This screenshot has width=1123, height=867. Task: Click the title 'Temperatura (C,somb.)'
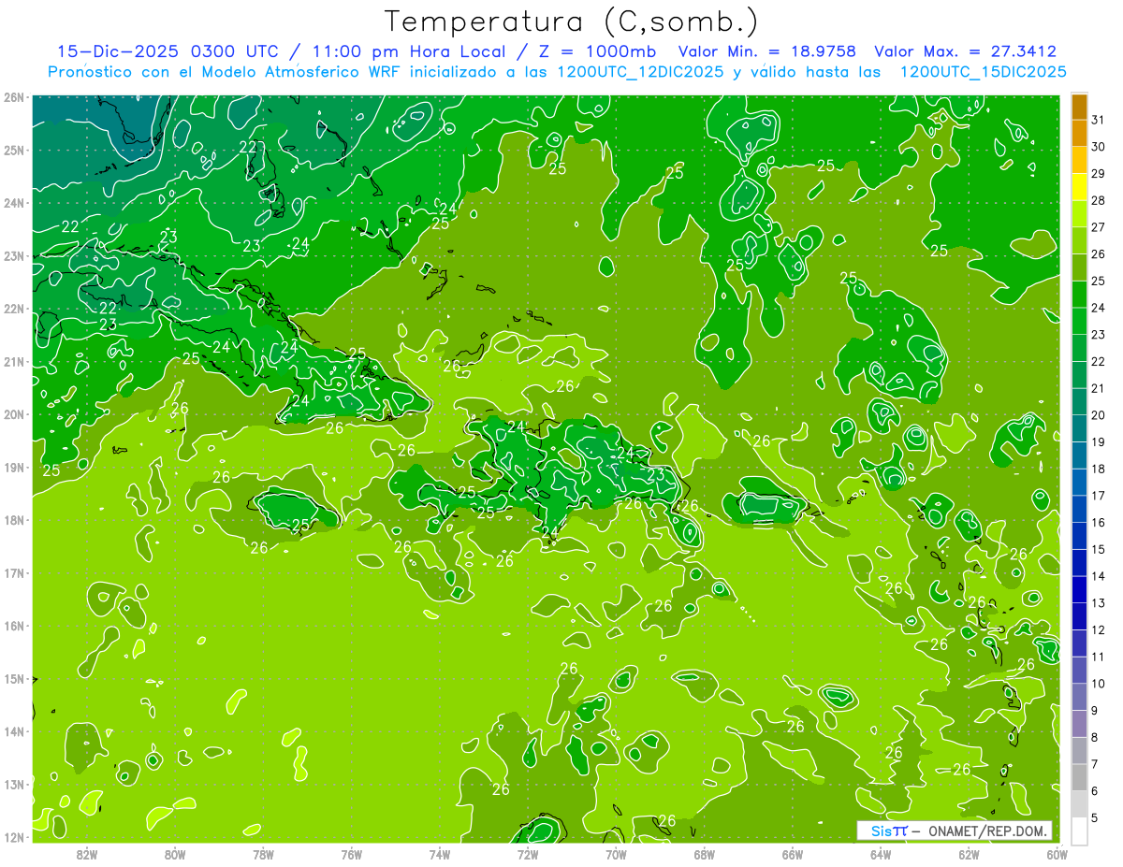point(572,22)
